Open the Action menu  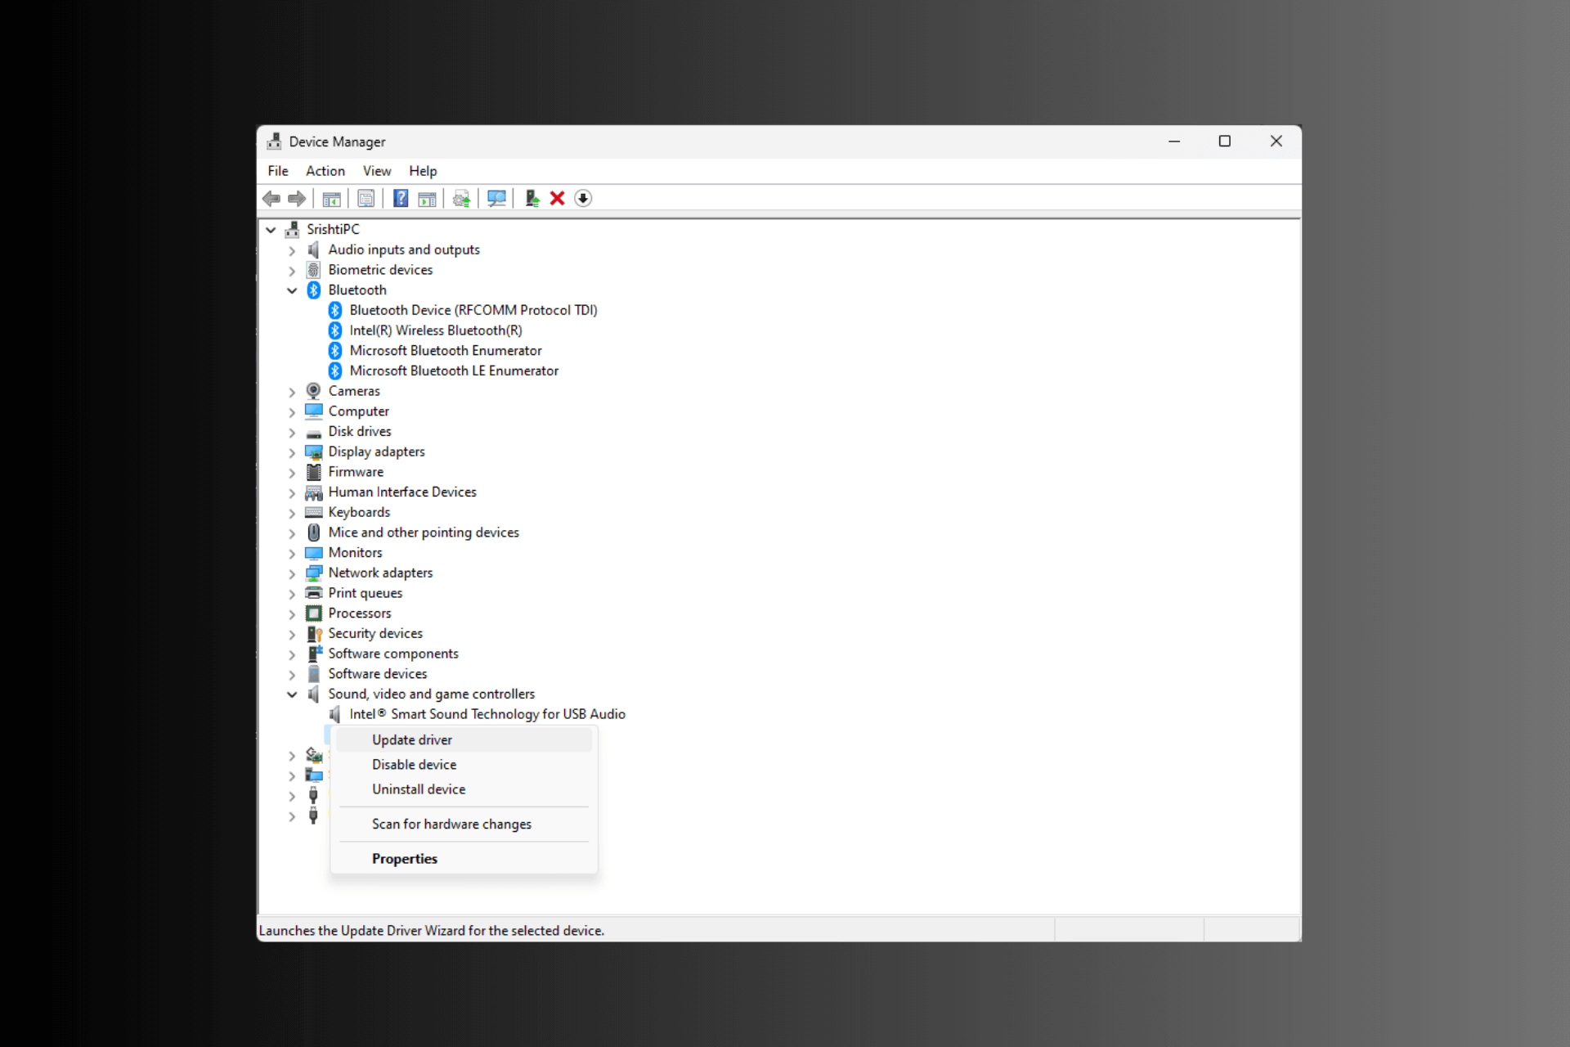pyautogui.click(x=325, y=171)
